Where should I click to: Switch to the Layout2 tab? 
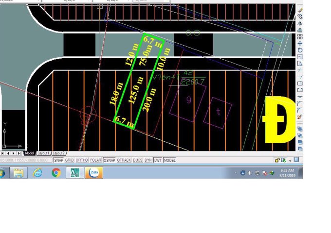(58, 153)
